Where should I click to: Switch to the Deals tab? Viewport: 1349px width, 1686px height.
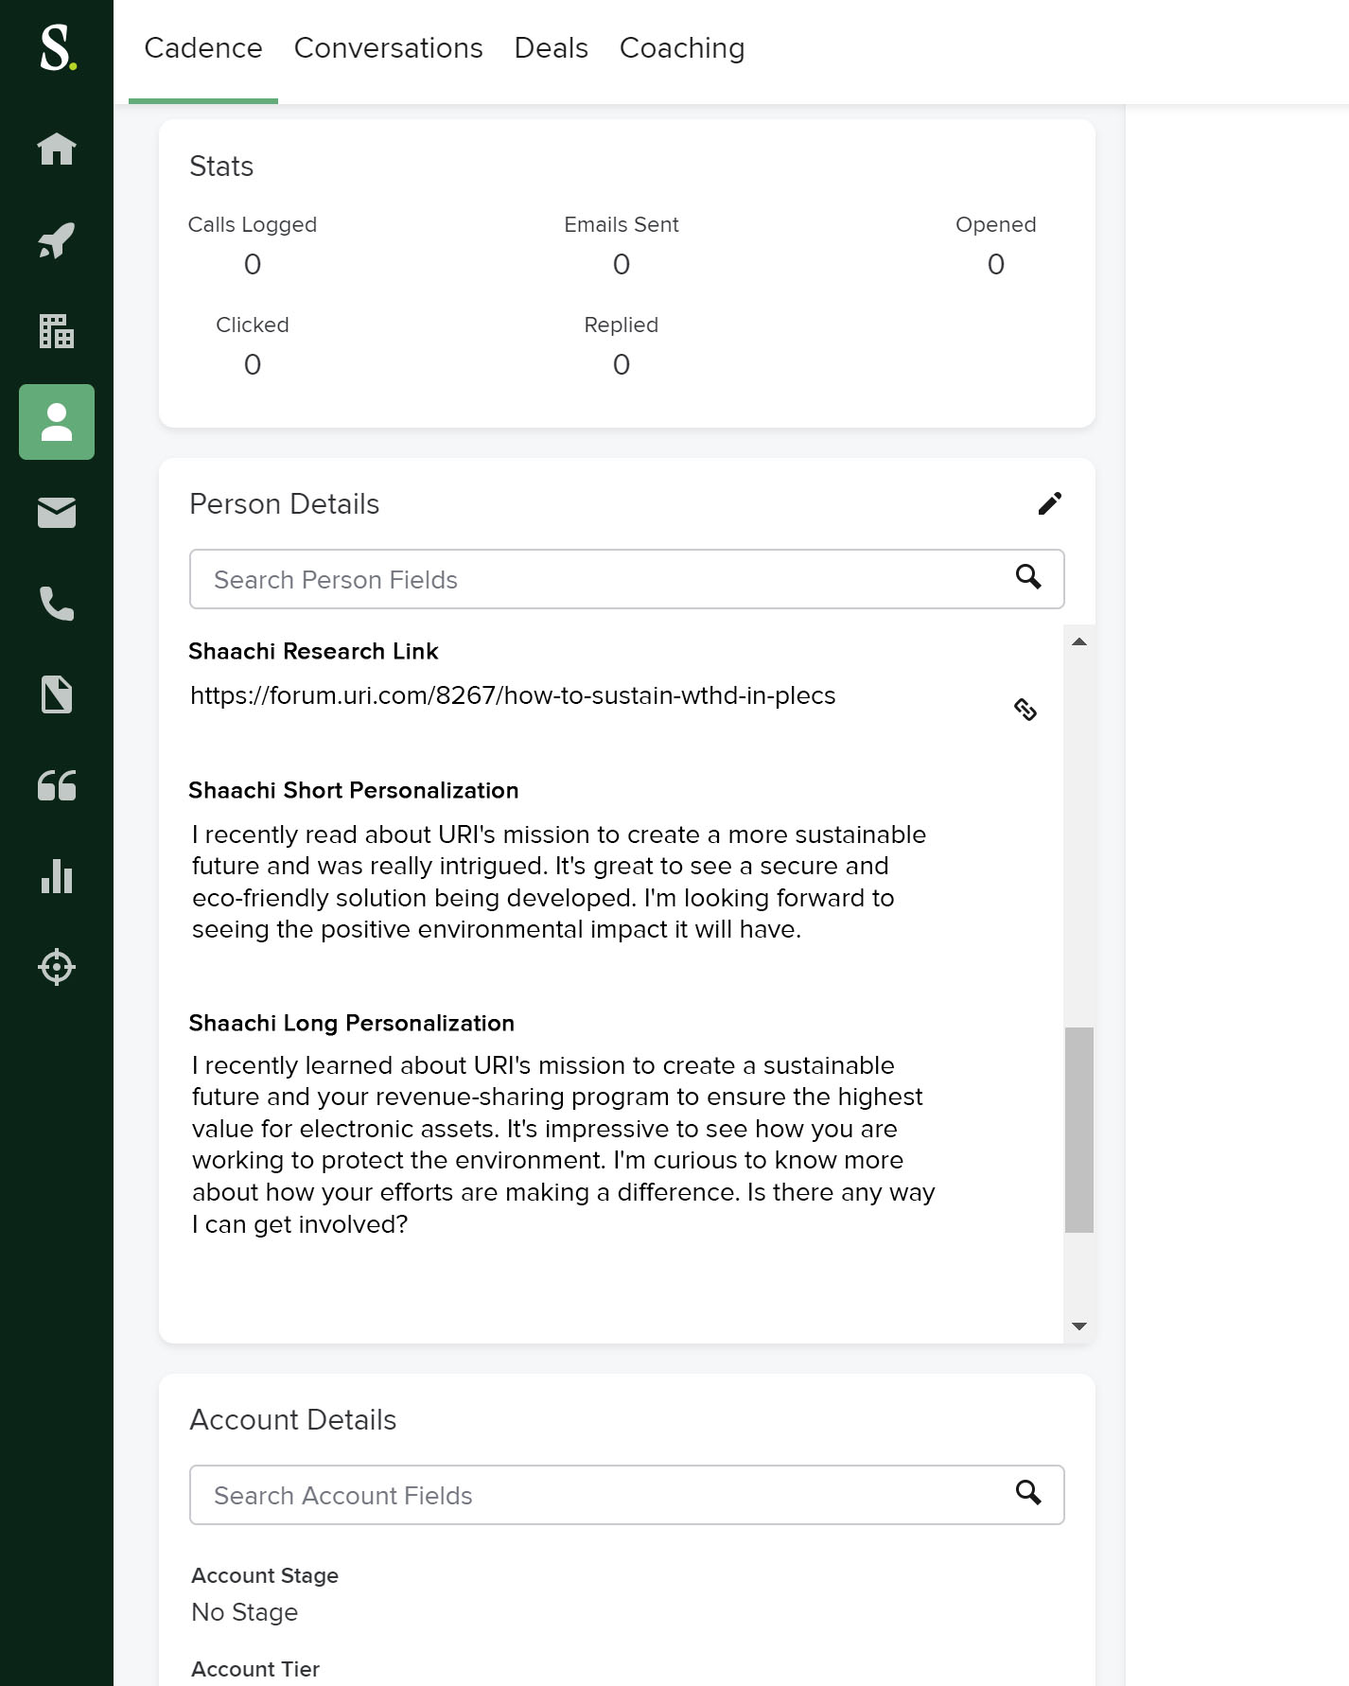click(x=551, y=48)
